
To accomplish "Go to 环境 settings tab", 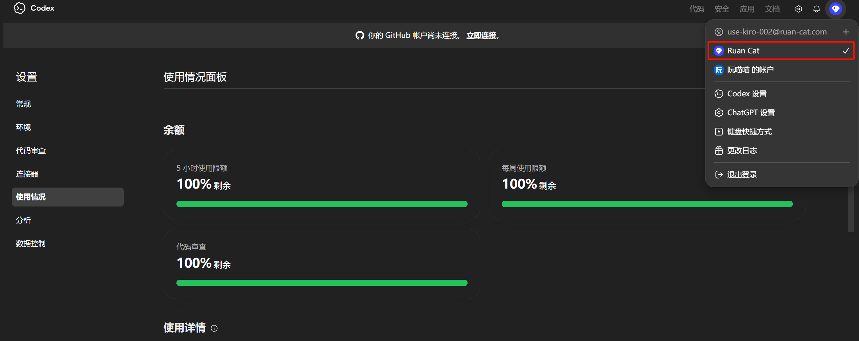I will click(24, 127).
